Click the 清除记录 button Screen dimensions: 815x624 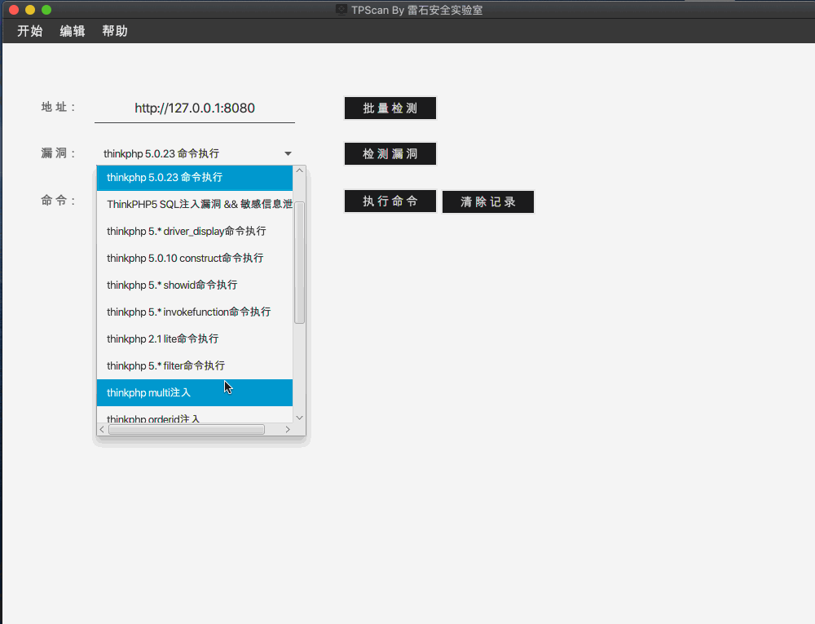488,201
